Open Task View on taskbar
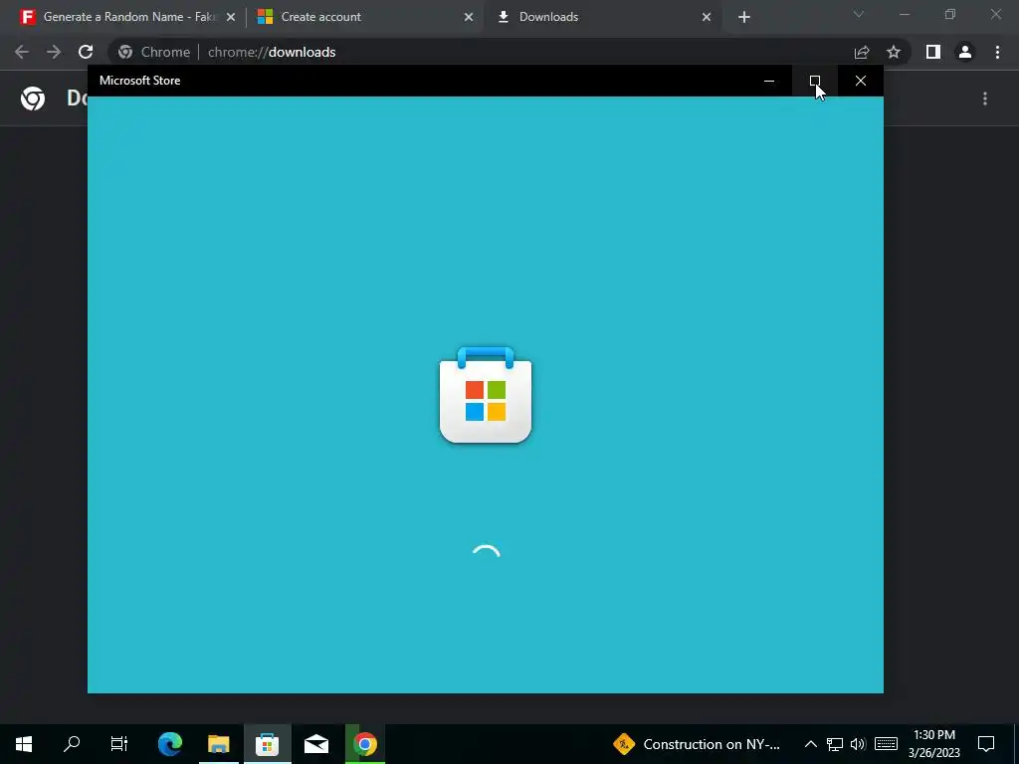The image size is (1019, 764). [x=119, y=744]
